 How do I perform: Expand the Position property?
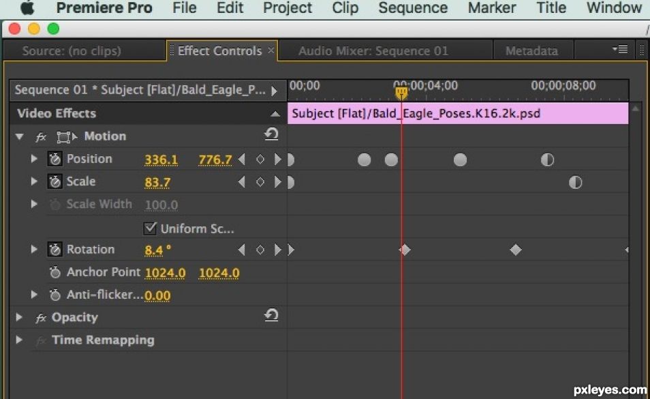pos(34,158)
